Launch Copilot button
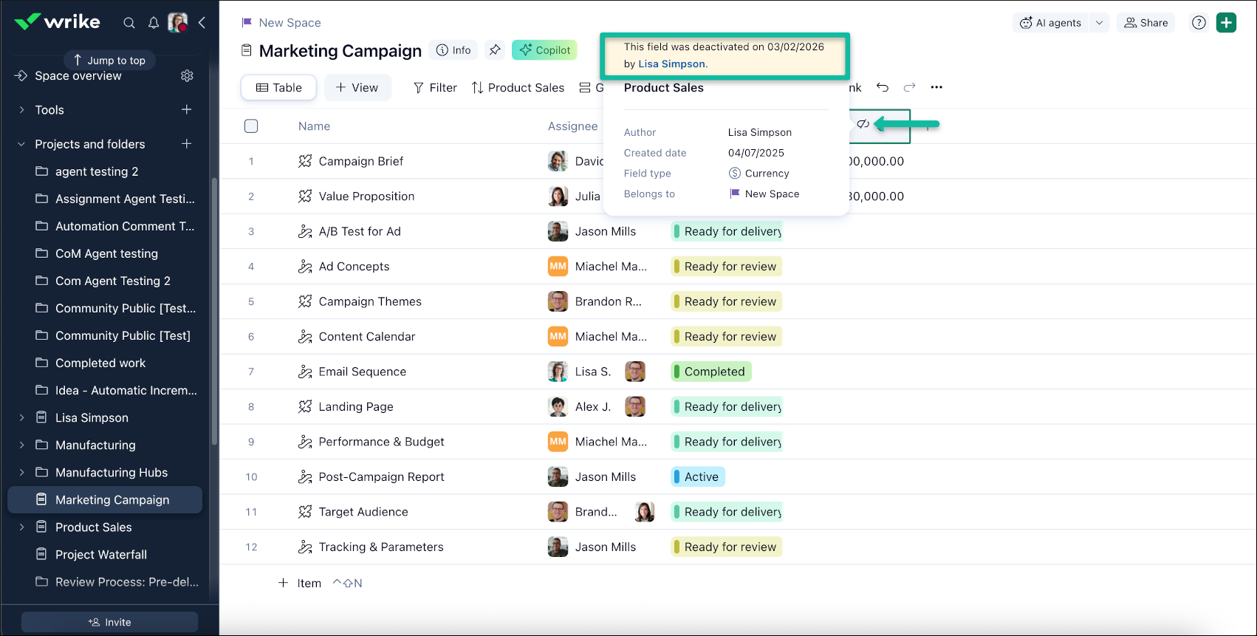This screenshot has height=636, width=1257. [544, 50]
